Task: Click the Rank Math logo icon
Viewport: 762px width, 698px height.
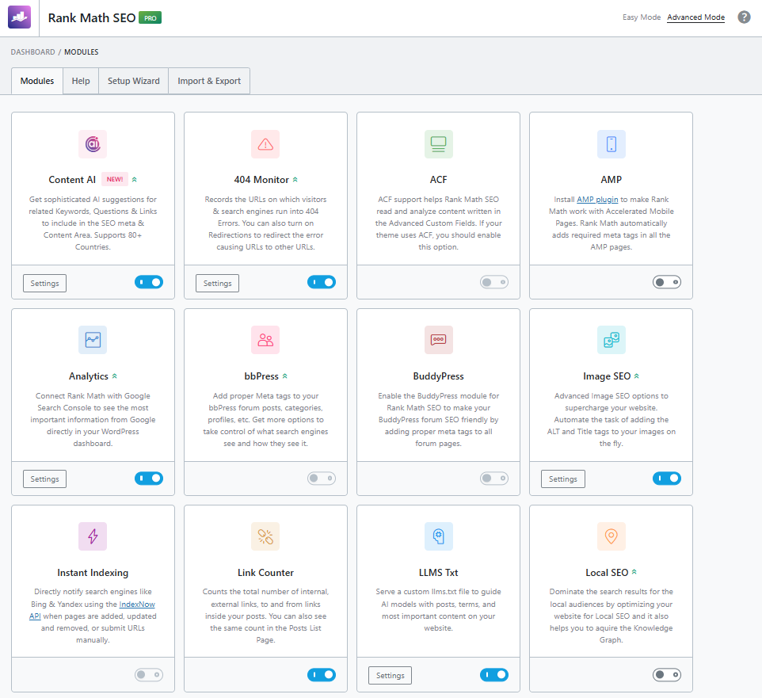Action: coord(20,17)
